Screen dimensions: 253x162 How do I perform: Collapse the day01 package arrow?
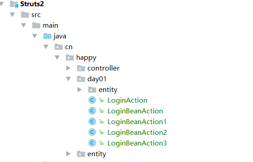click(x=69, y=79)
